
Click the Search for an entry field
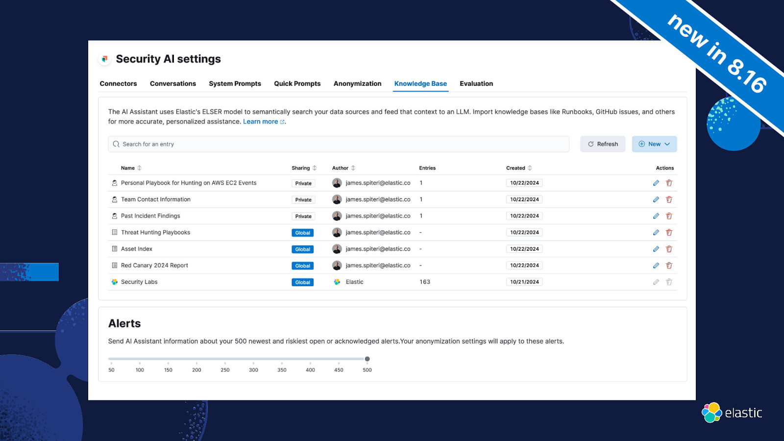[x=339, y=144]
